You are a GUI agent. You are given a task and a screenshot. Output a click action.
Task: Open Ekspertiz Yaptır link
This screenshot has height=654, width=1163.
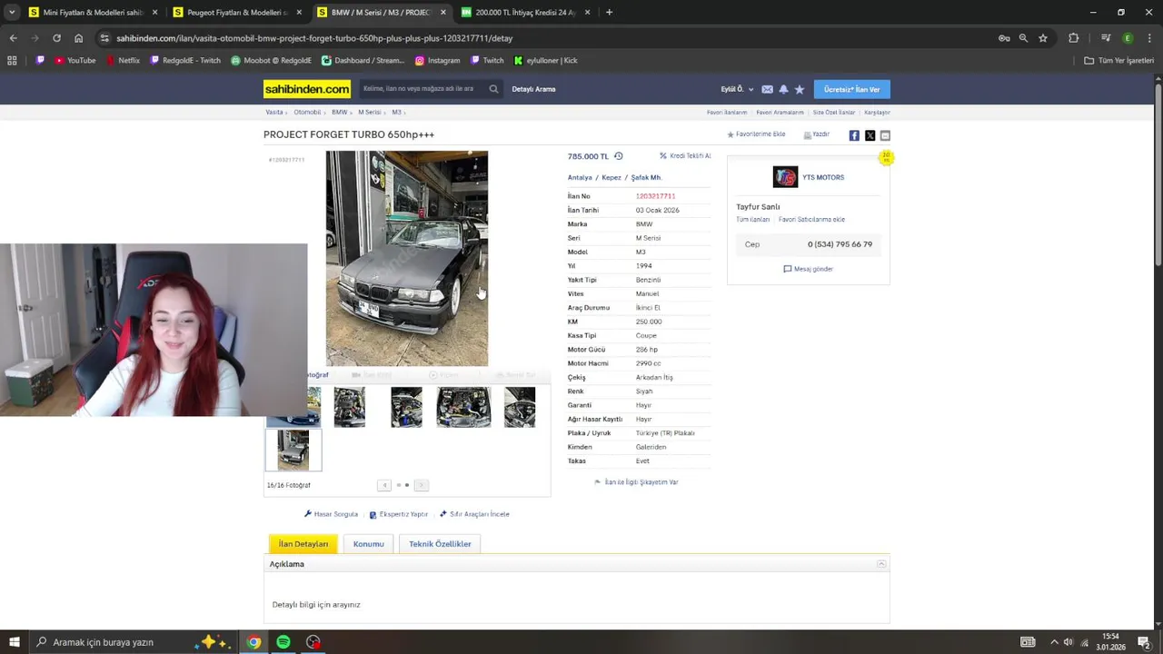tap(398, 514)
